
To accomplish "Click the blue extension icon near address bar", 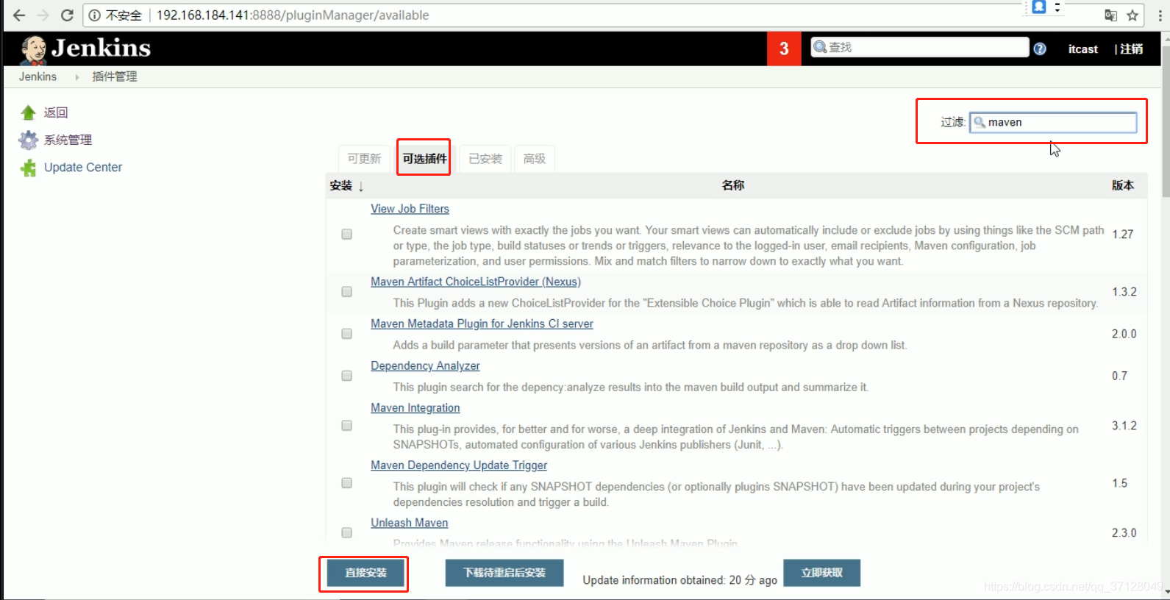I will [x=1038, y=7].
